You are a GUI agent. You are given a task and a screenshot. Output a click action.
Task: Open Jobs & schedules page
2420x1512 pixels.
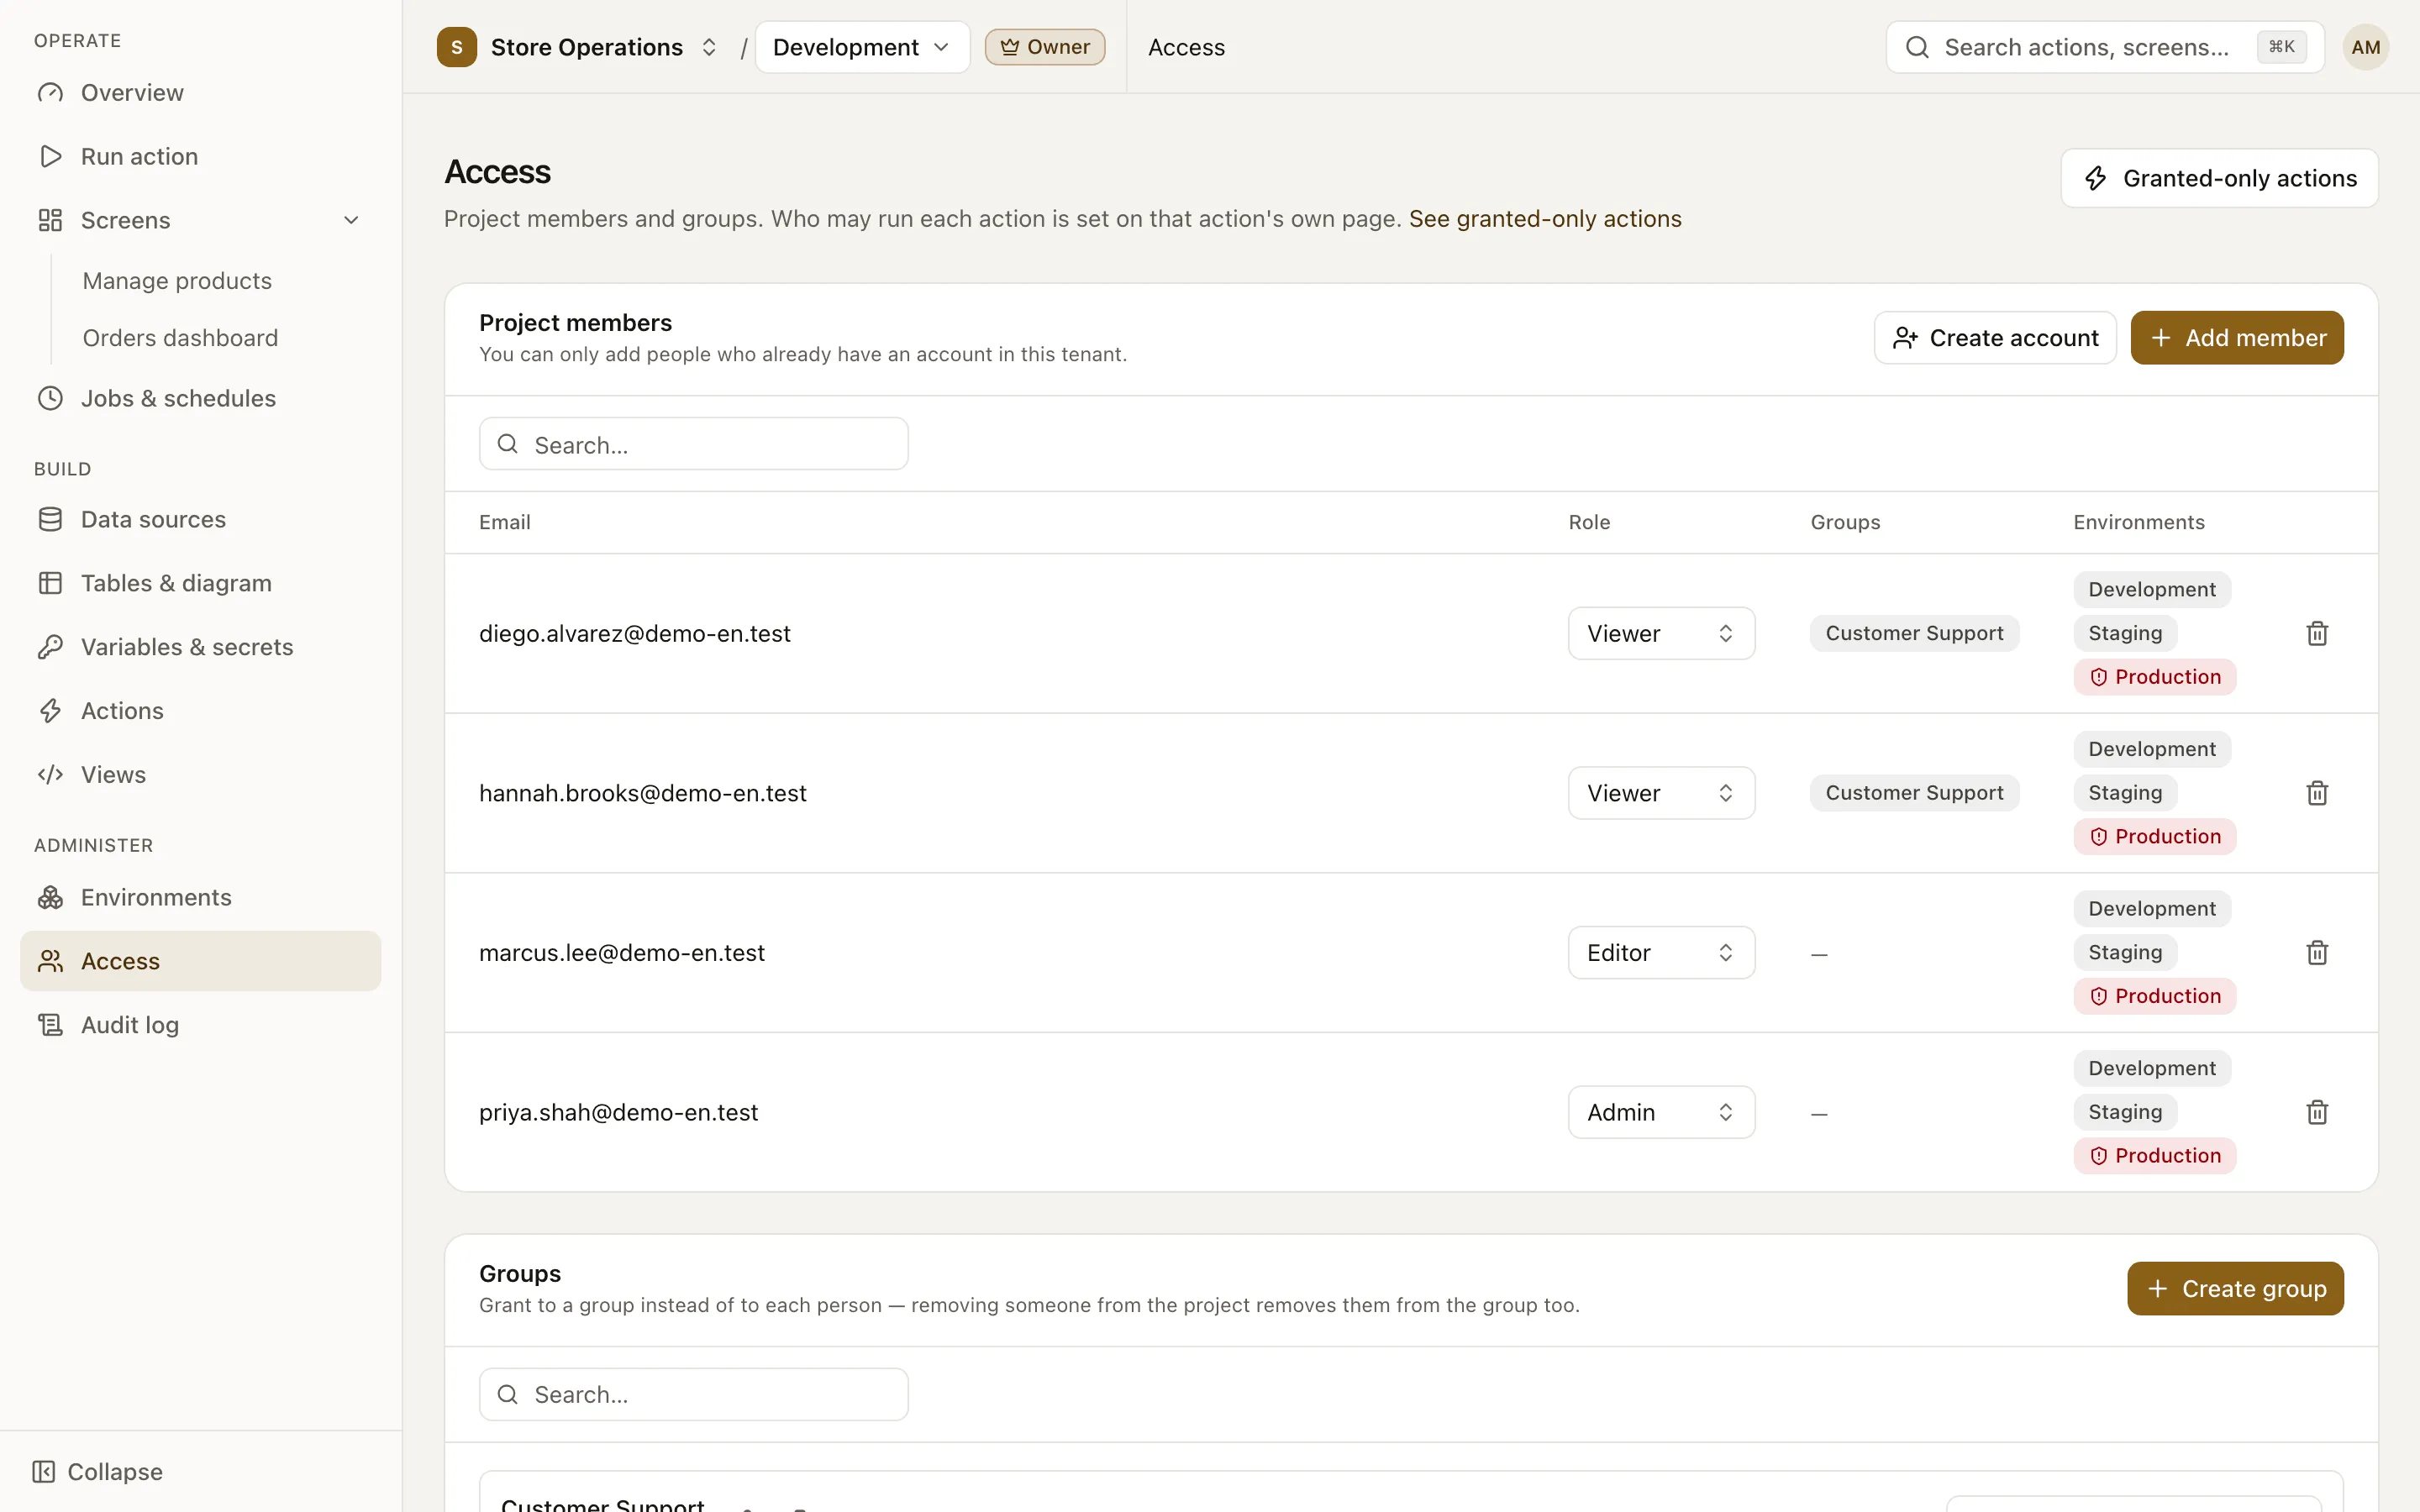click(x=200, y=398)
